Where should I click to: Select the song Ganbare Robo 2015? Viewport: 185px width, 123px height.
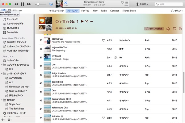point(61,99)
